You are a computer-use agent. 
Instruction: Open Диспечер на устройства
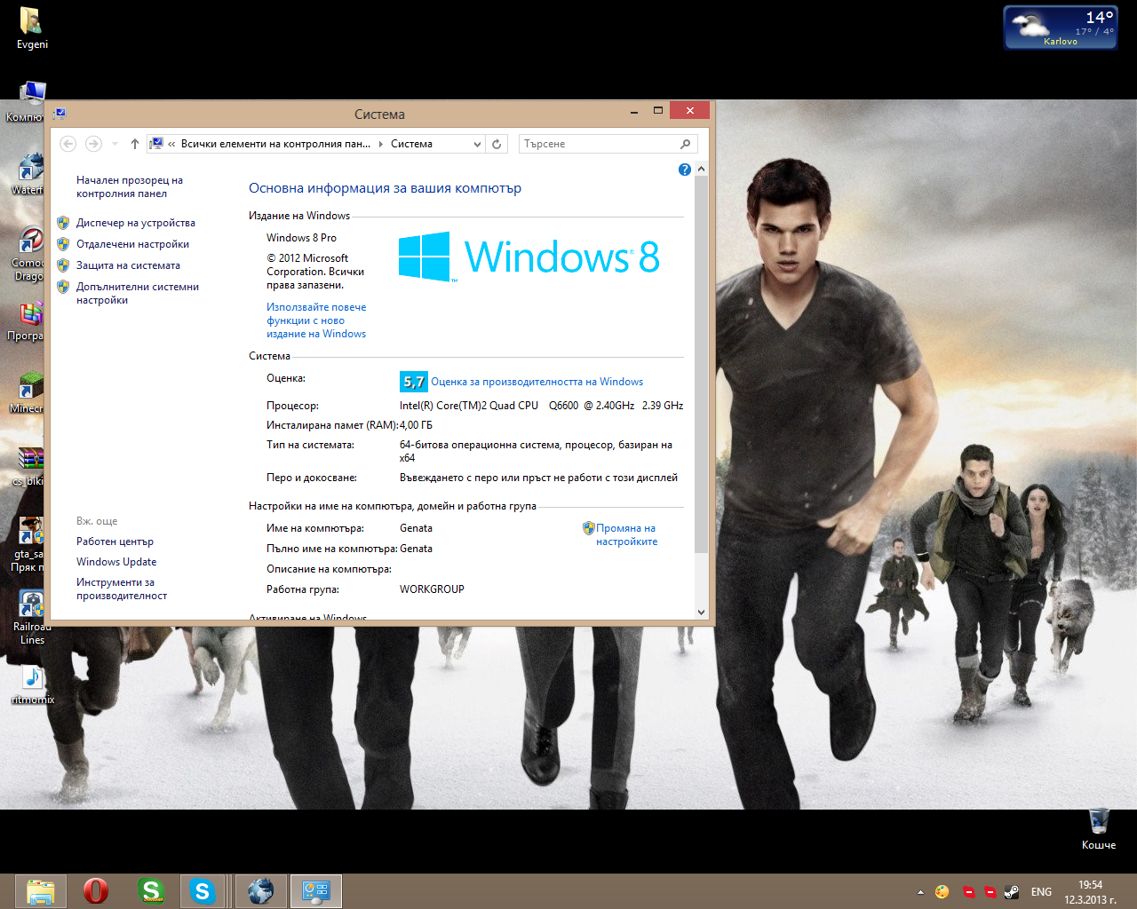coord(136,223)
